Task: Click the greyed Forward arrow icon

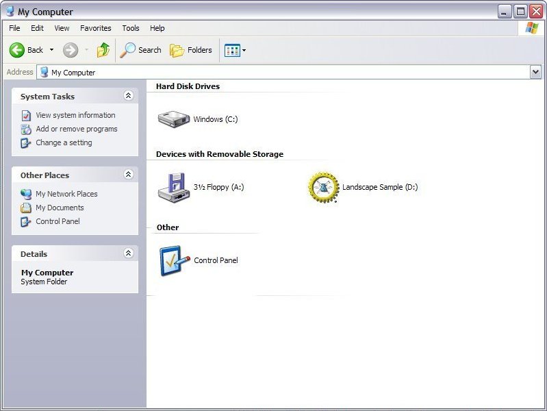Action: 71,50
